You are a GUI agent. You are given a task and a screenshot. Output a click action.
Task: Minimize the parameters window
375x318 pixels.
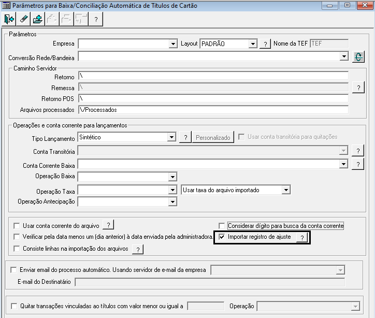pyautogui.click(x=329, y=5)
